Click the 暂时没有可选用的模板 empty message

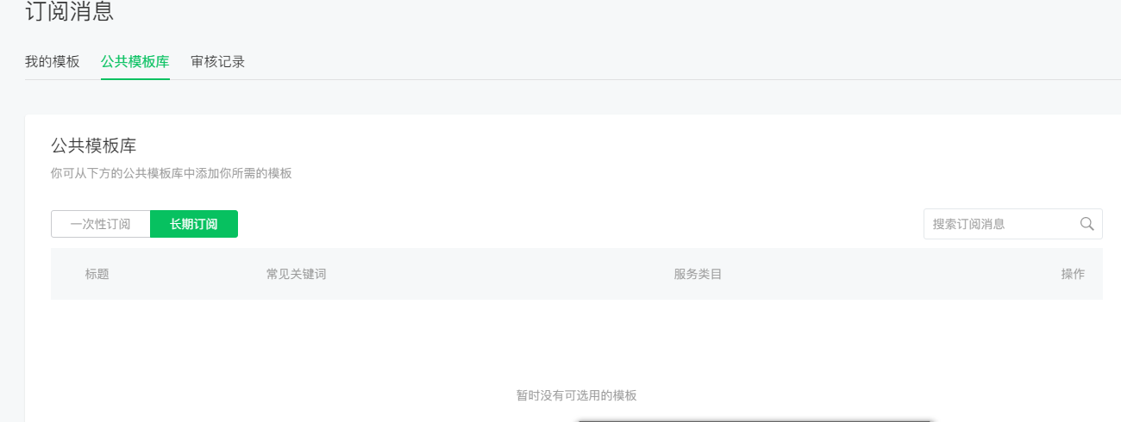point(577,395)
